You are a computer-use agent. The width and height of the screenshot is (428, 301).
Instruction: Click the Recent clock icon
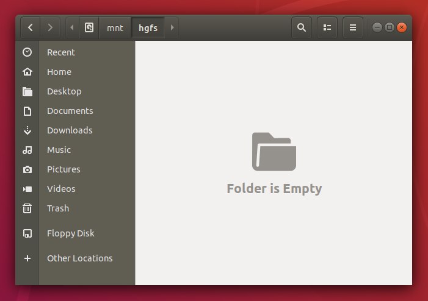[x=27, y=52]
